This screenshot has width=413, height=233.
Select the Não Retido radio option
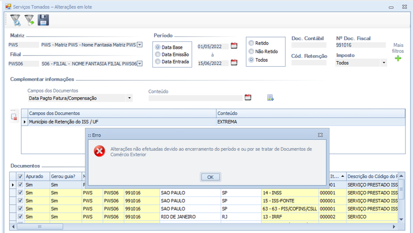[251, 51]
